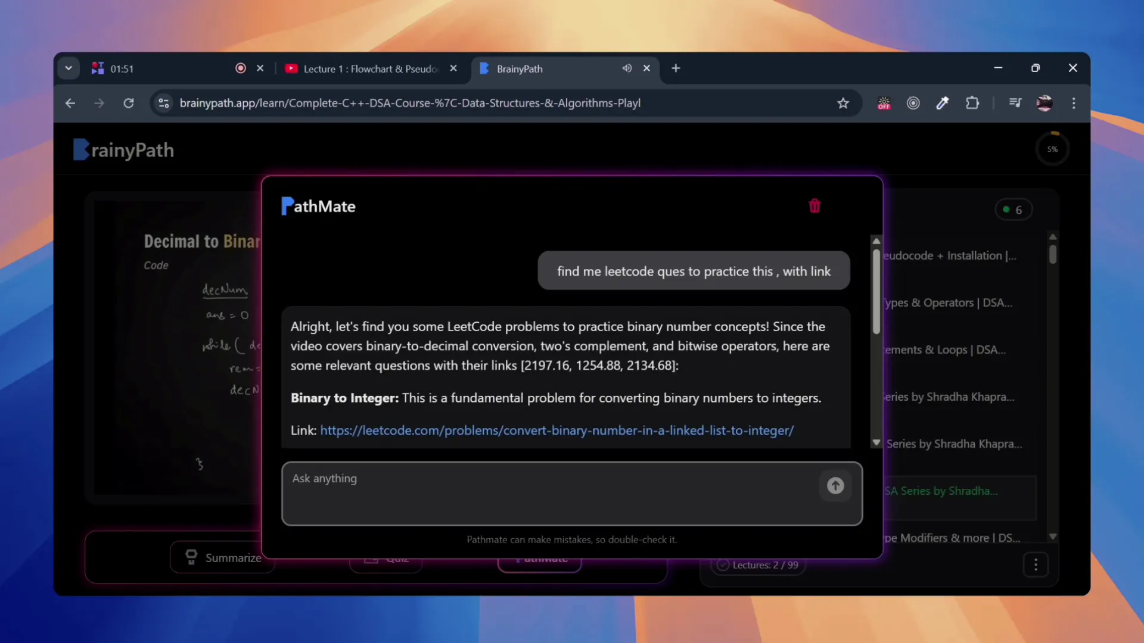The height and width of the screenshot is (643, 1144).
Task: Click the BrainyPath logo
Action: point(123,150)
